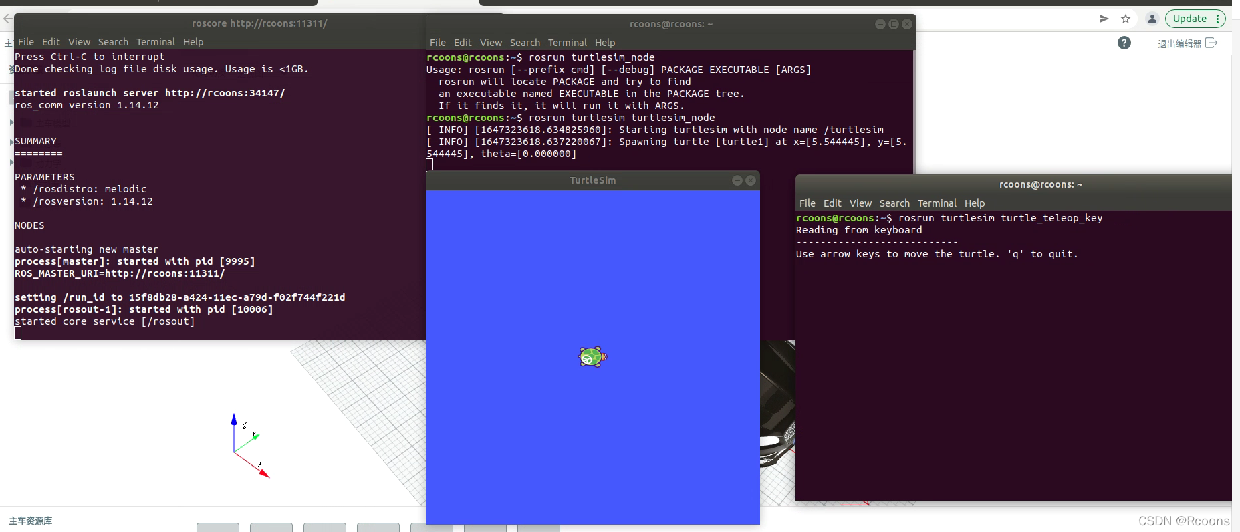Viewport: 1240px width, 532px height.
Task: Open Search menu in the turtle_teleop_key terminal
Action: click(894, 203)
